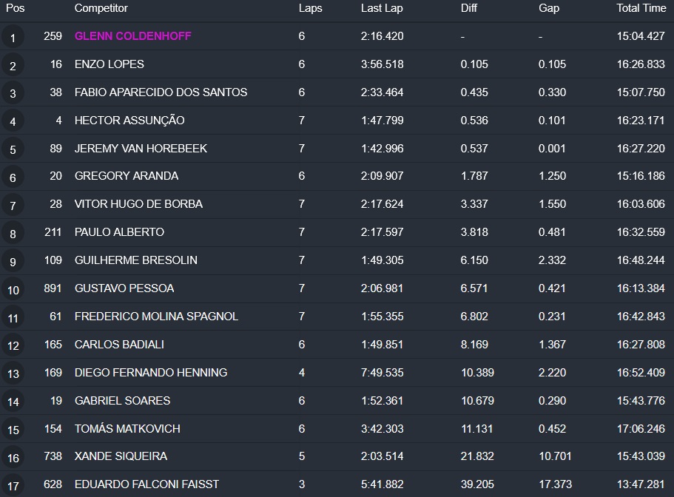Viewport: 674px width, 497px height.
Task: Click Diego Fernando Henning's last lap 7:49.535
Action: 382,373
